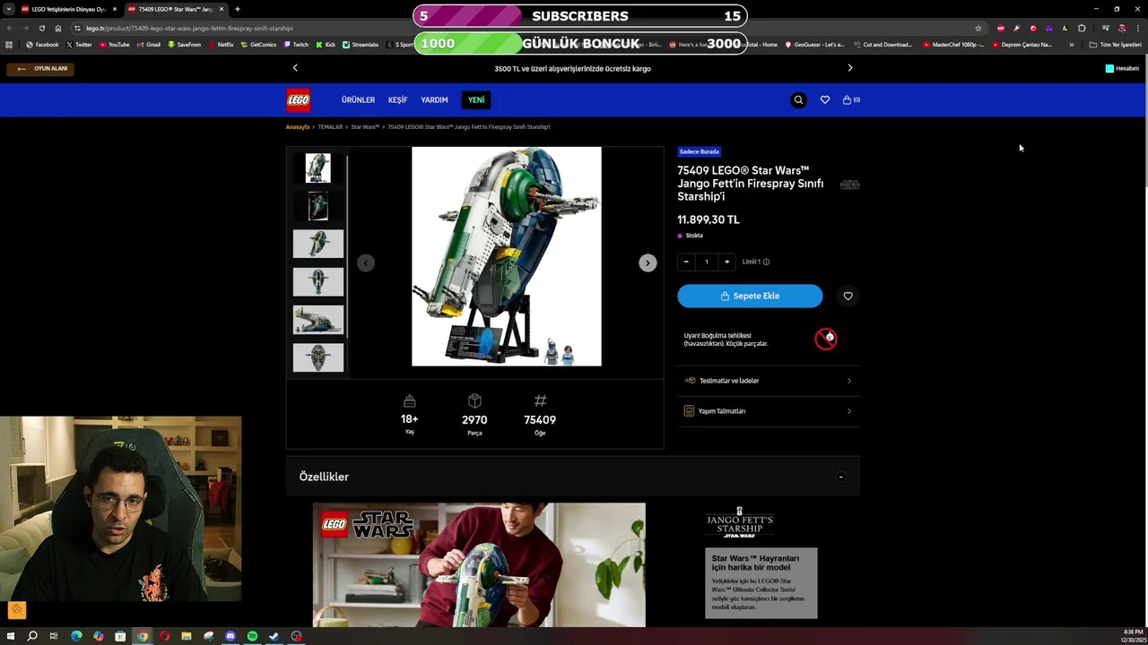Go to next promo banner message
The image size is (1148, 645).
click(850, 68)
